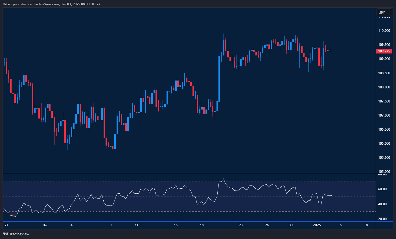396x239 pixels.
Task: Select the Dec label on time axis
Action: pyautogui.click(x=45, y=225)
